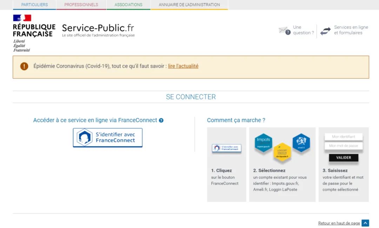Click the yellow Loggin LaPoste hexagon icon
Image resolution: width=379 pixels, height=228 pixels.
282,152
